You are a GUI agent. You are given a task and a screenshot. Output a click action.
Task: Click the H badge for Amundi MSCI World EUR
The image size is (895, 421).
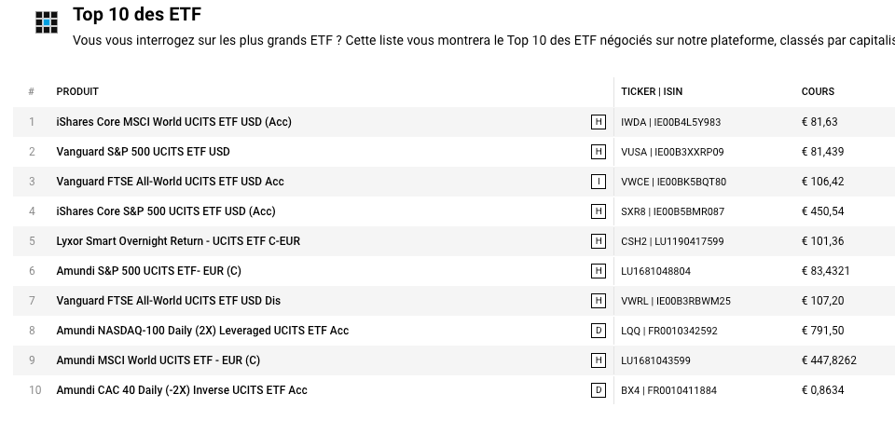(x=599, y=360)
